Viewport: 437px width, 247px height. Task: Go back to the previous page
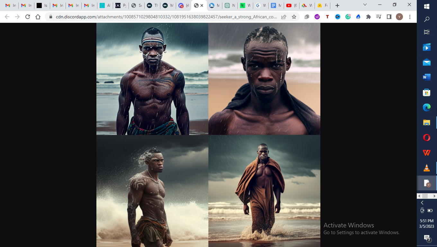(x=7, y=17)
